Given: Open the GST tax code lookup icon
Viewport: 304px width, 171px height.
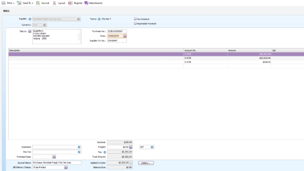Looking at the screenshot, I should [152, 147].
